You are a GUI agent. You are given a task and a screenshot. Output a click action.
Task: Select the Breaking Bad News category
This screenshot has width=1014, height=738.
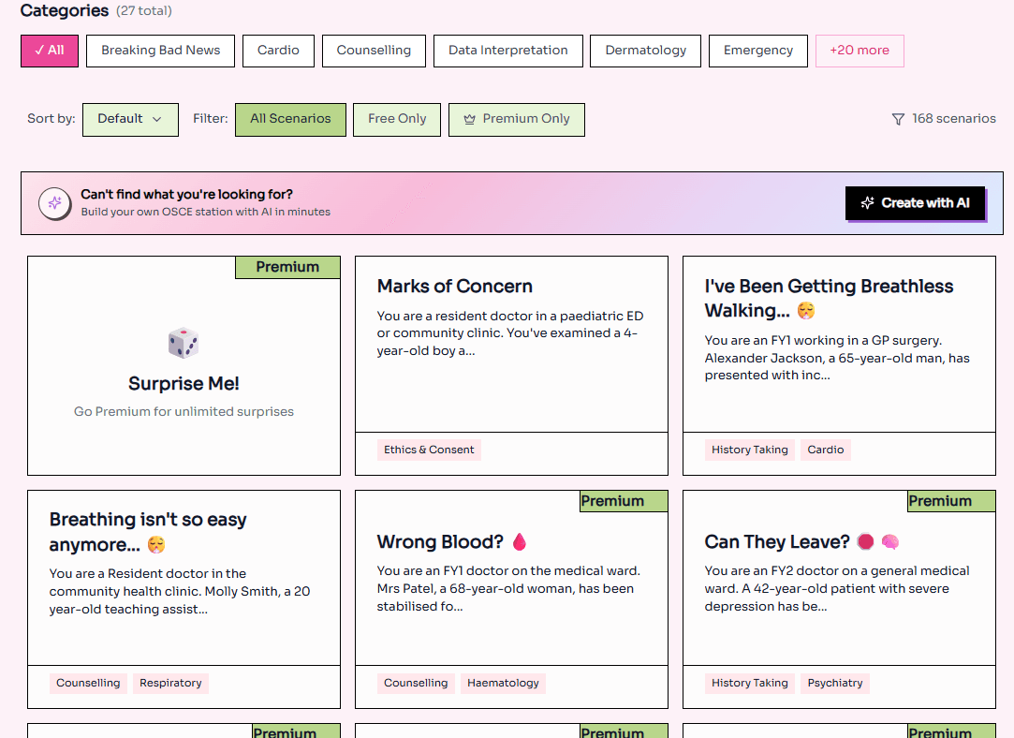(x=161, y=51)
